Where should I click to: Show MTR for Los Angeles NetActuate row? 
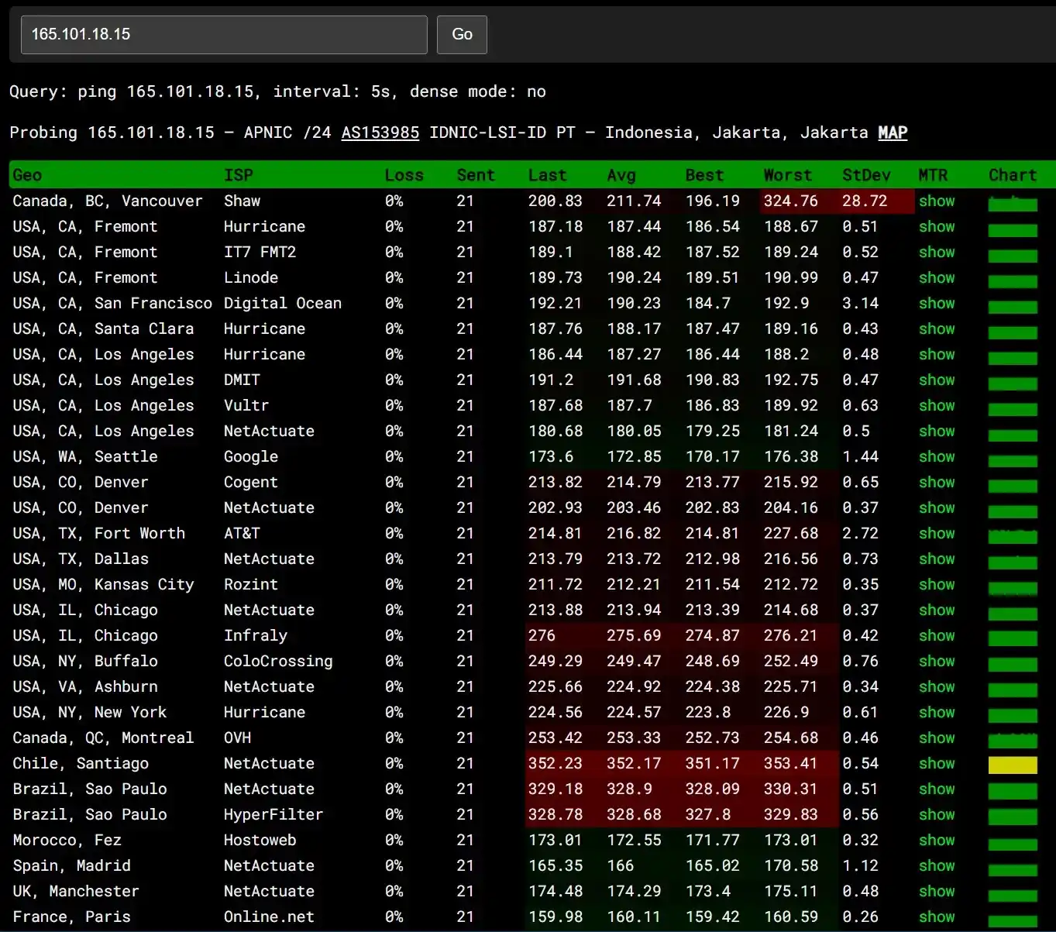pyautogui.click(x=937, y=431)
